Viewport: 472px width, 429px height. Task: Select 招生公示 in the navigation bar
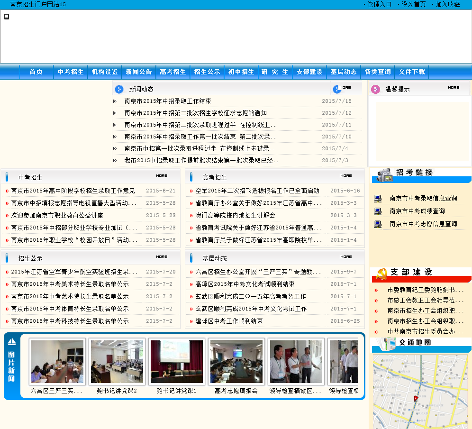(x=207, y=72)
